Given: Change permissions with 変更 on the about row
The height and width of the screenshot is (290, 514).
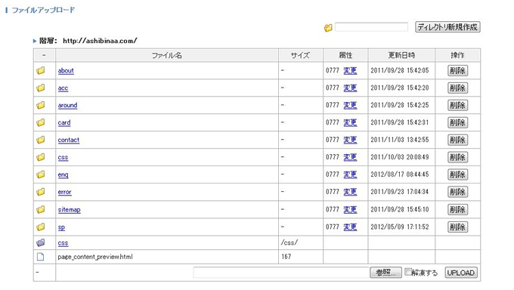Looking at the screenshot, I should (350, 70).
